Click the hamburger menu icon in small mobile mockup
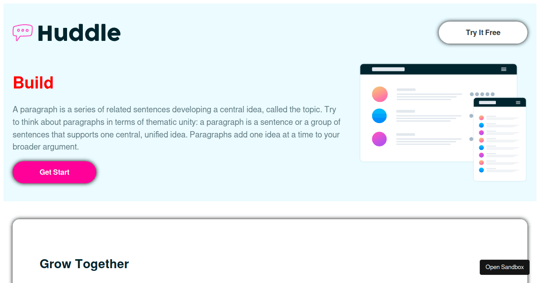540x283 pixels. tap(518, 102)
